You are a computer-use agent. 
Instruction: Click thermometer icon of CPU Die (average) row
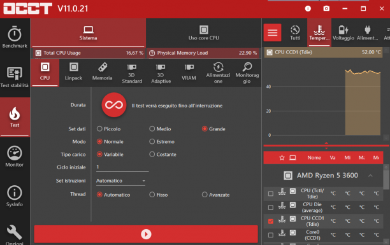282,206
